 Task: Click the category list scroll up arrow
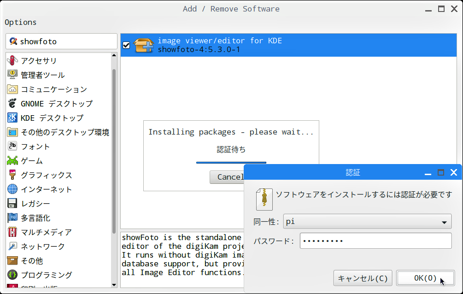click(114, 55)
